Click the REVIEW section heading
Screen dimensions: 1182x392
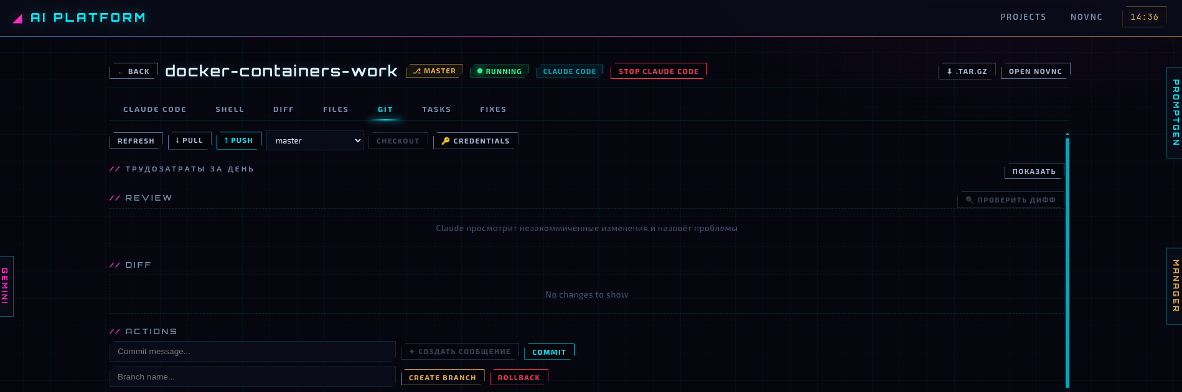(149, 198)
